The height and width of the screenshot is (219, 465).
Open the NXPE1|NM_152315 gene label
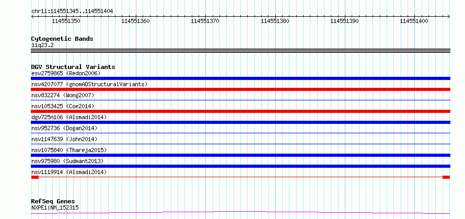[x=55, y=208]
